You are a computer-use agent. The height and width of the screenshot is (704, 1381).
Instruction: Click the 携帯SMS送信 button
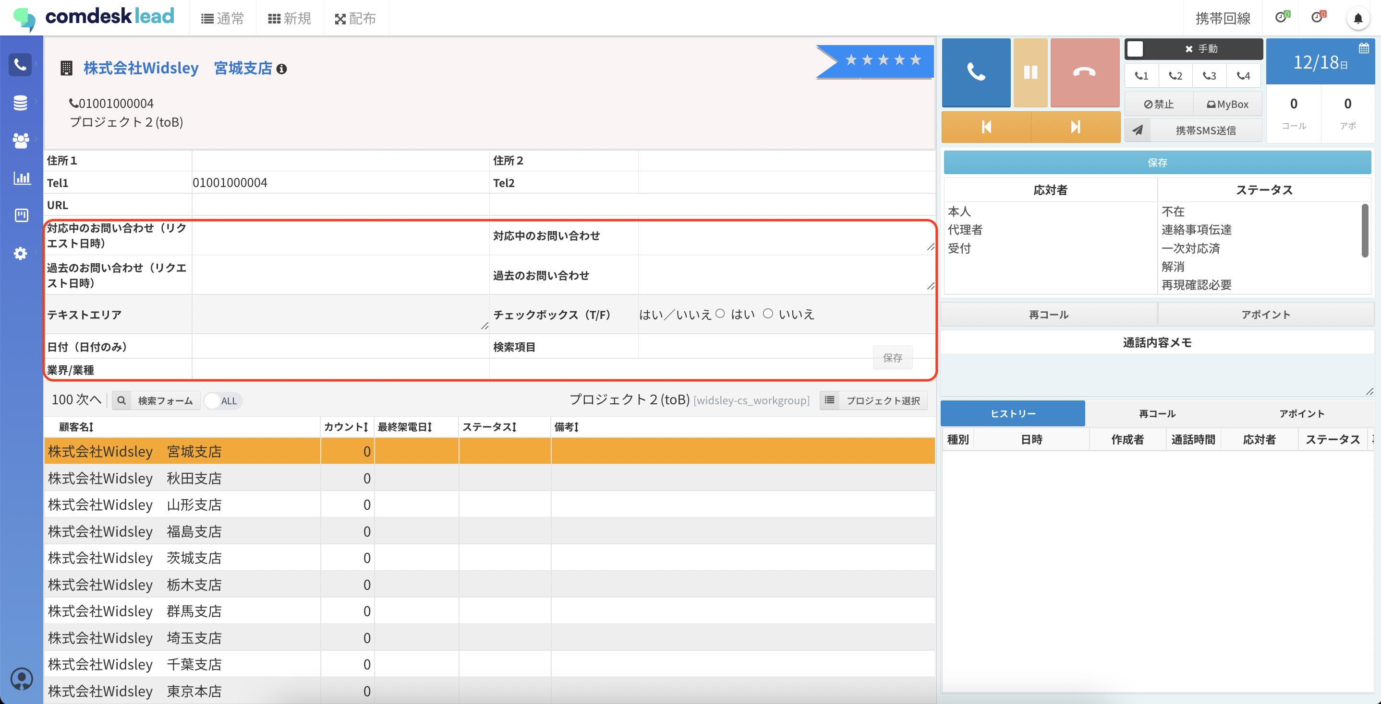point(1205,130)
